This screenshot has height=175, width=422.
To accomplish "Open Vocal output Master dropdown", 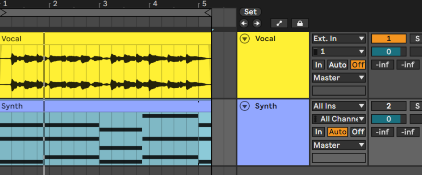I will pyautogui.click(x=339, y=77).
